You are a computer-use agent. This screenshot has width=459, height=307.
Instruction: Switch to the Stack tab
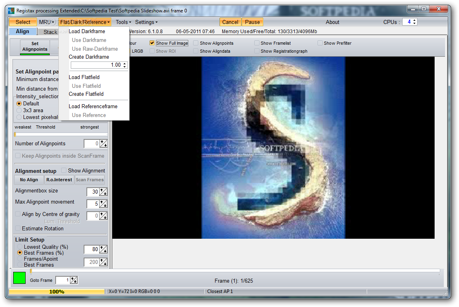(50, 32)
